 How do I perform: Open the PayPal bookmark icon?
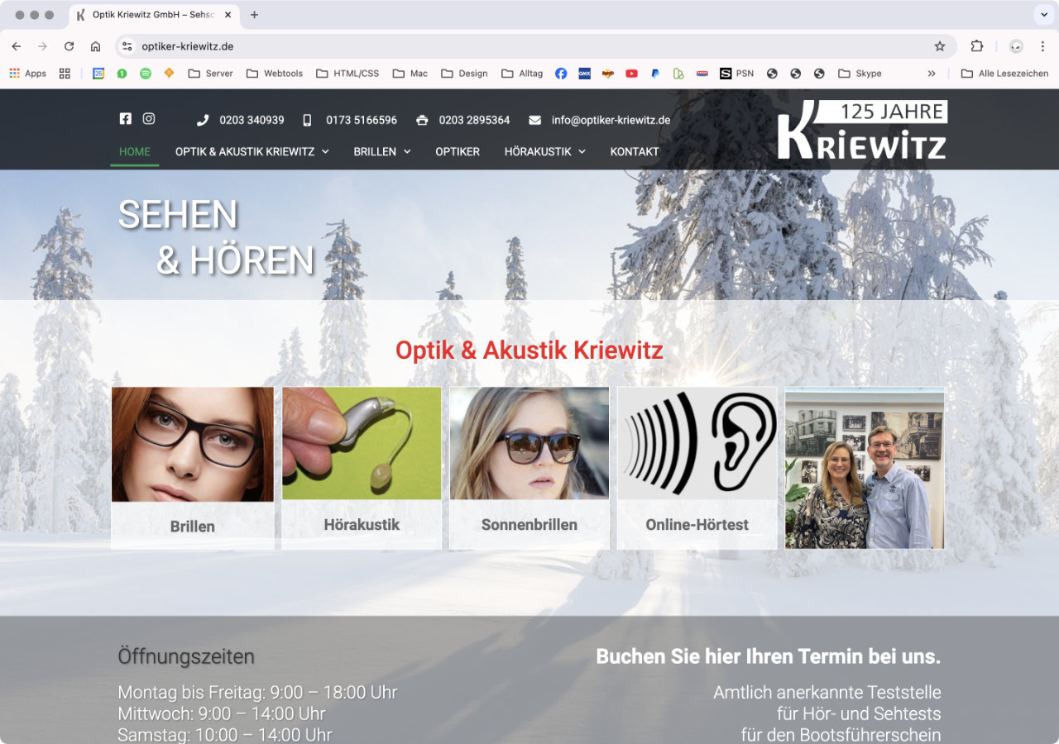coord(654,74)
